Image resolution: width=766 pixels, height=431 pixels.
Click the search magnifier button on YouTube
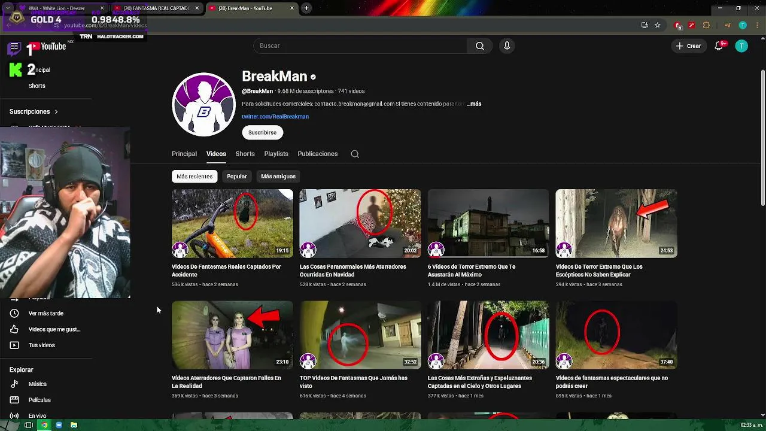tap(480, 46)
